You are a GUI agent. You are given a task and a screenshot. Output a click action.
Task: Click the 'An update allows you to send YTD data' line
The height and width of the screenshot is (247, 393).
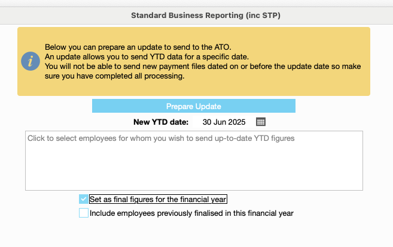click(147, 57)
